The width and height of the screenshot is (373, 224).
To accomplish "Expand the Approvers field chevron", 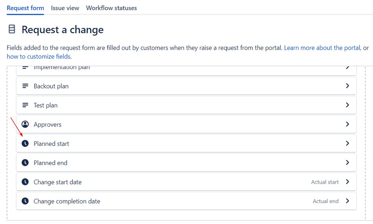I will click(x=348, y=124).
